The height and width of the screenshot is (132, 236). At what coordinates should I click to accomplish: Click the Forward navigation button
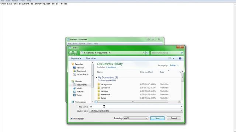click(x=75, y=53)
